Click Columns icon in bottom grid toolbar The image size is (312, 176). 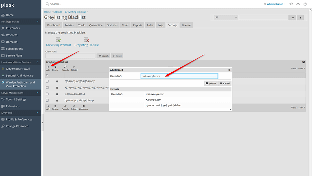tap(84, 106)
